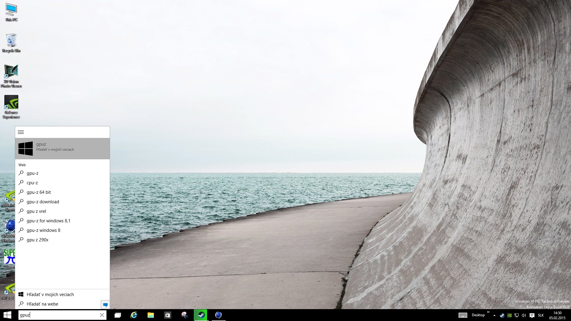Switch to Steam on the taskbar
Image resolution: width=571 pixels, height=321 pixels.
click(x=201, y=315)
